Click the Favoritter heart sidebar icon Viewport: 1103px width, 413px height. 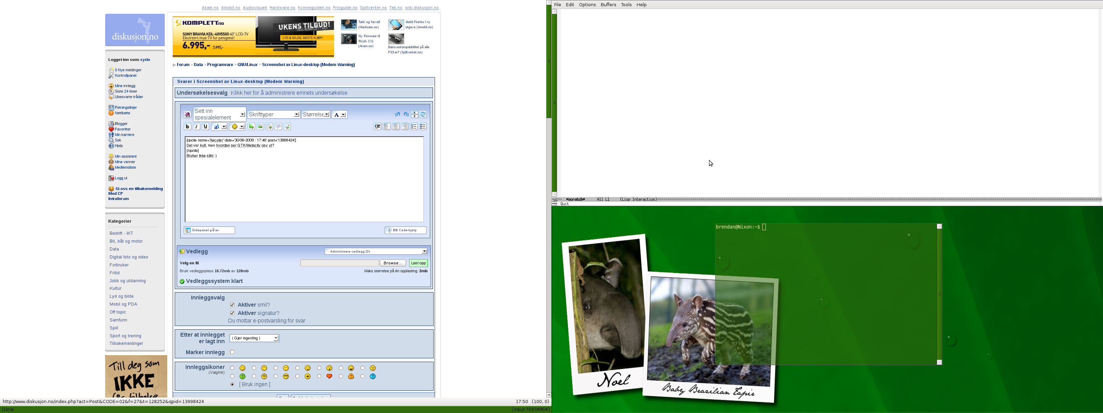click(111, 129)
